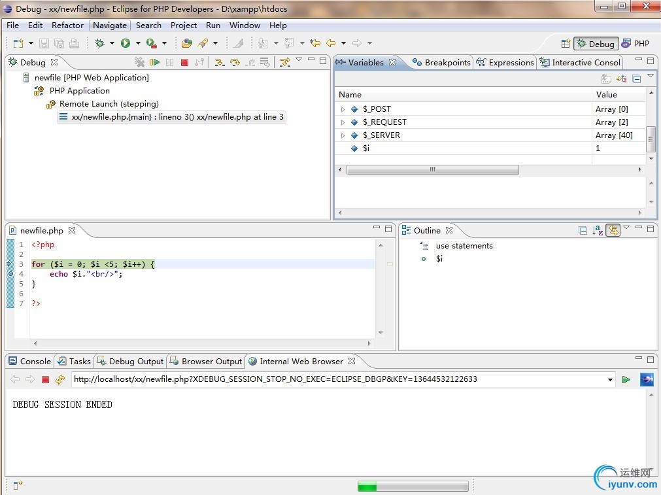Stop loading in Internal Web Browser

pyautogui.click(x=46, y=379)
